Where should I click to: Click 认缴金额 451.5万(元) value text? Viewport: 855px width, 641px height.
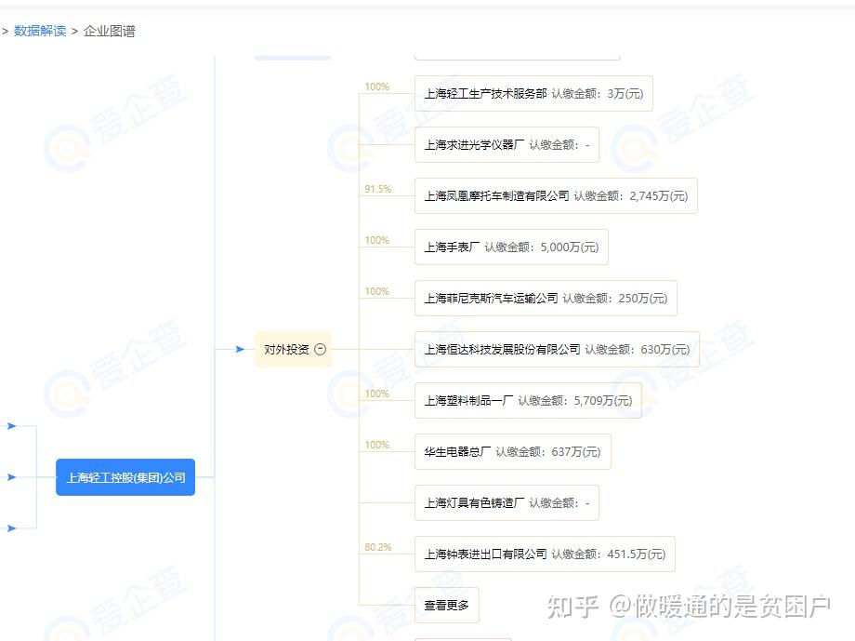609,554
